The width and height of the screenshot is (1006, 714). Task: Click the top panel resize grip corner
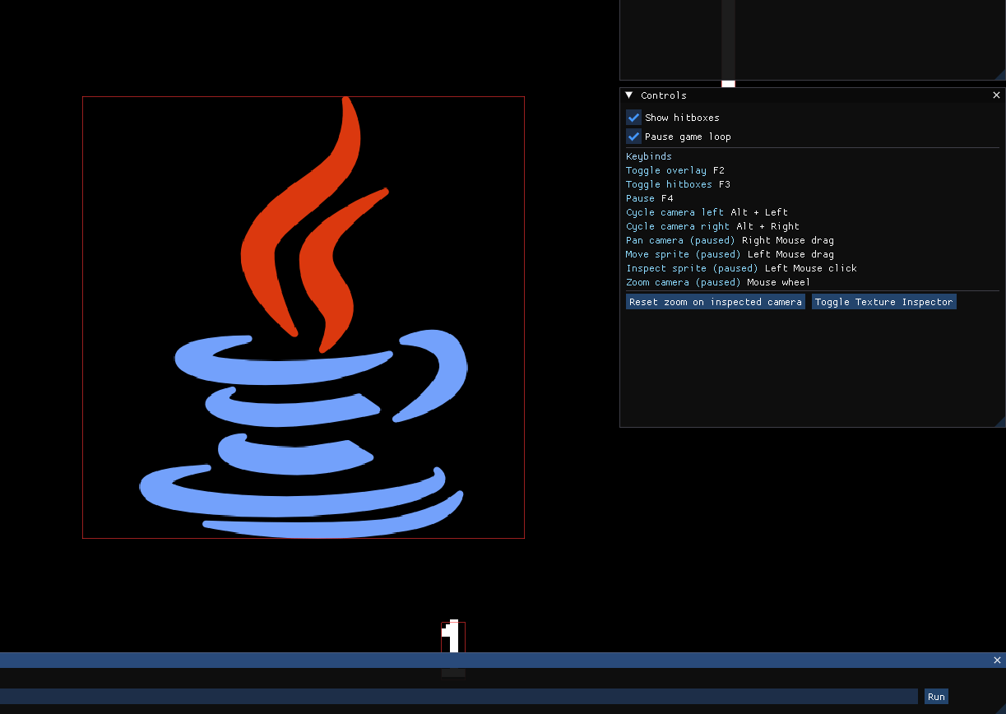coord(1000,75)
